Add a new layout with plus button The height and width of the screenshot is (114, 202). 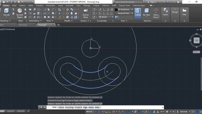click(28, 111)
